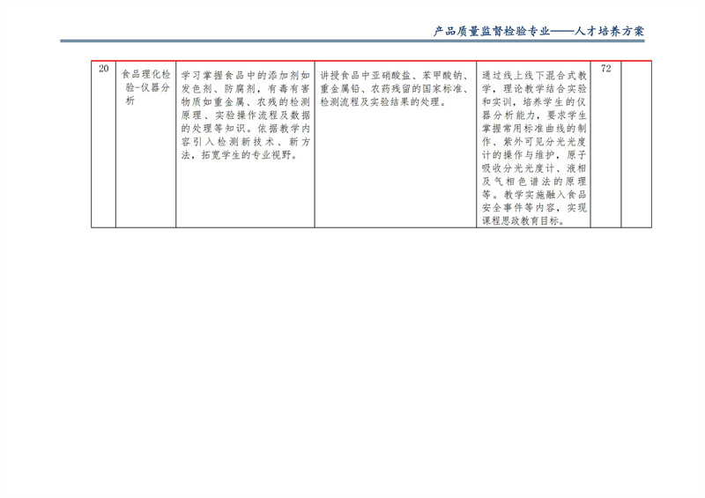Screen dimensions: 705x498
Task: Click the line "学习掌握食品中的添加剂如"
Action: coord(245,75)
